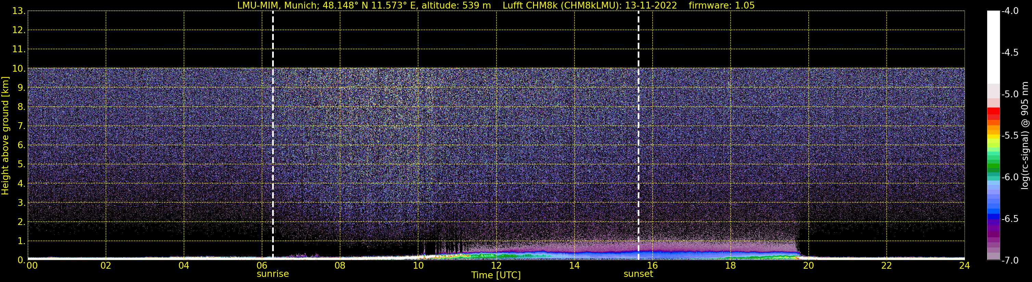Click the plot title 'LMU-MIM, Munich' text
The height and width of the screenshot is (282, 1032).
tap(277, 5)
